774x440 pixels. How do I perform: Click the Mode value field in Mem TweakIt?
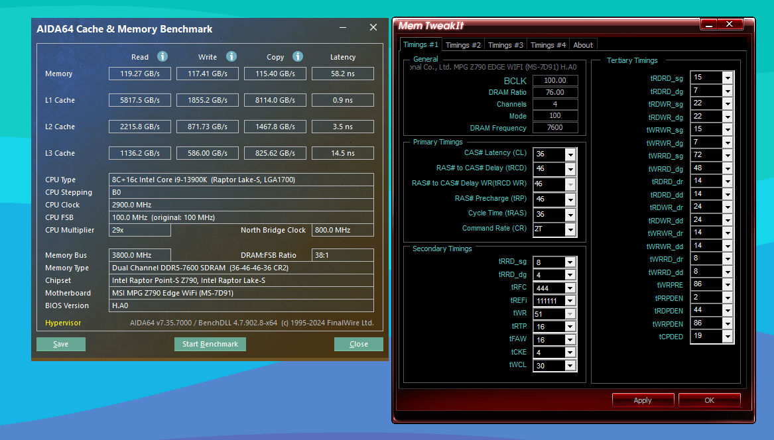pos(555,115)
